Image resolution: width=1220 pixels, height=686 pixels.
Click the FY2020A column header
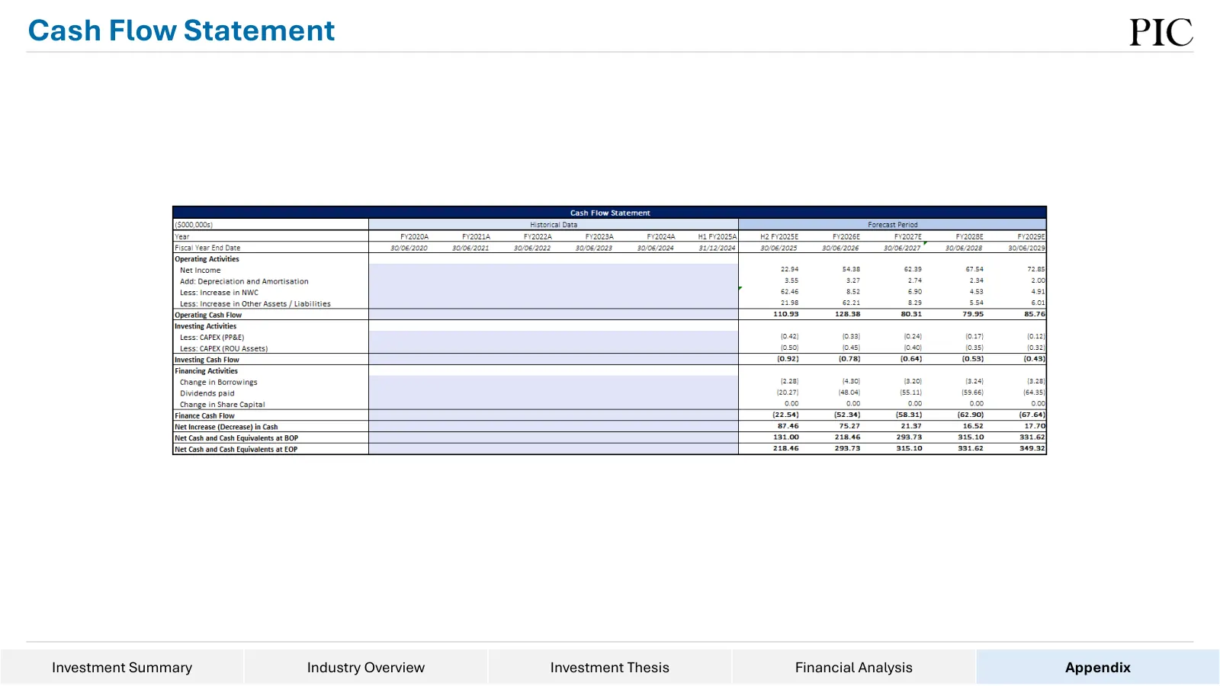[x=414, y=236]
